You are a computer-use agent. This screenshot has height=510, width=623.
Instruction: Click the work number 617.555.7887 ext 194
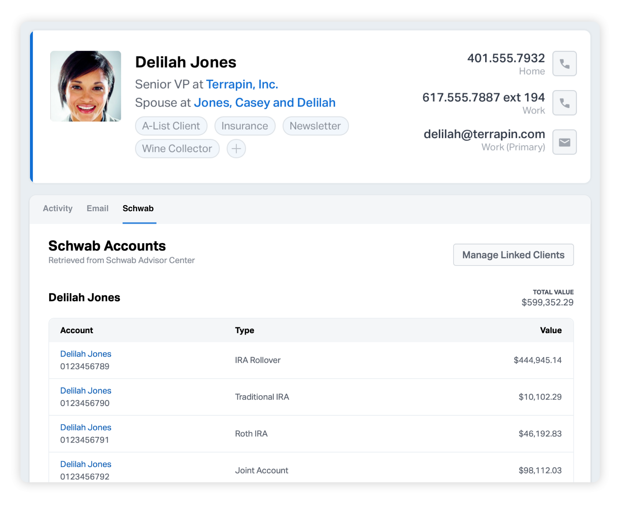(484, 97)
